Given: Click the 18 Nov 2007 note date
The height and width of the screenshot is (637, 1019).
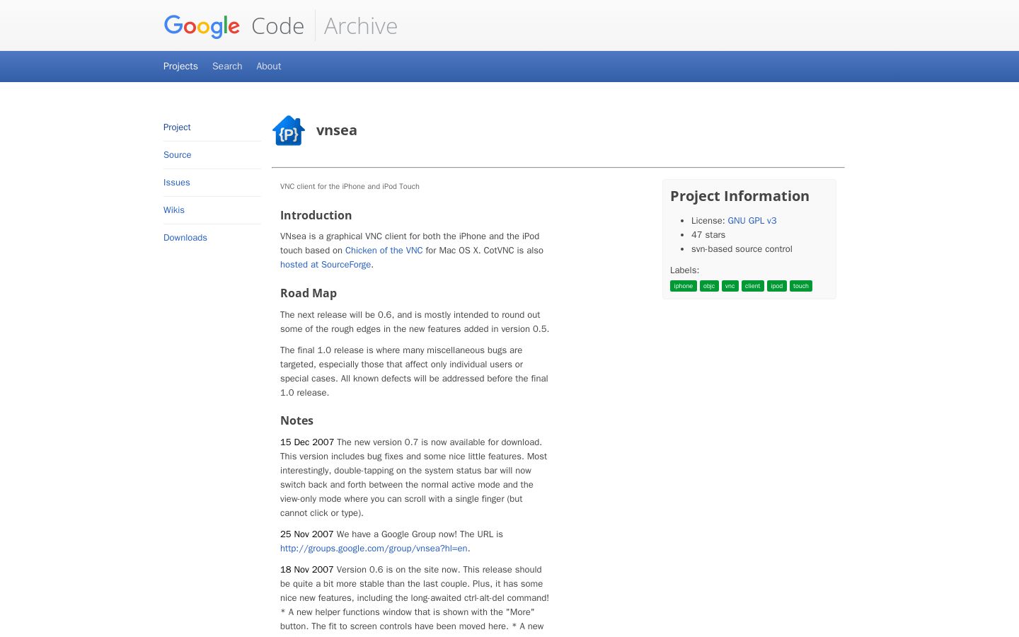Looking at the screenshot, I should (307, 570).
